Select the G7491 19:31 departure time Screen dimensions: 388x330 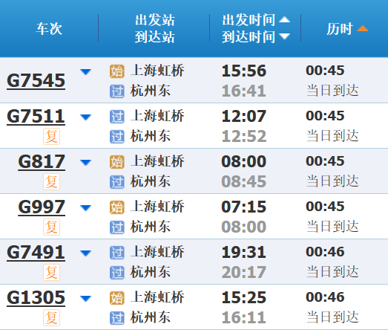(x=244, y=252)
